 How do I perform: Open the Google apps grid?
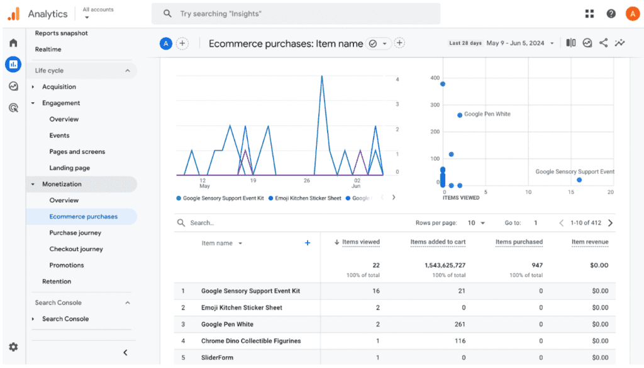589,14
